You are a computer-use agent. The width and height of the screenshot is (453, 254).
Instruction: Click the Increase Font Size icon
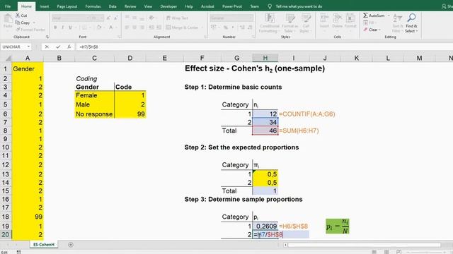108,18
